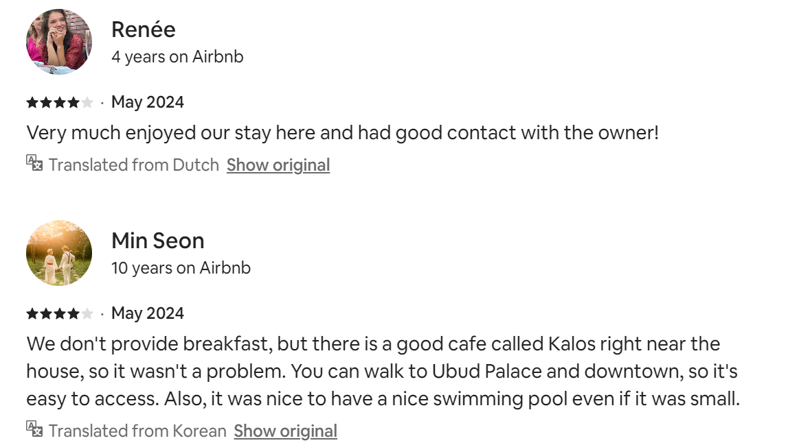Viewport: 788px width, 445px height.
Task: Show original Dutch review text
Action: click(x=278, y=165)
